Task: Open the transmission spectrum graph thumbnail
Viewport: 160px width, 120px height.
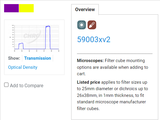Action: pos(34,38)
